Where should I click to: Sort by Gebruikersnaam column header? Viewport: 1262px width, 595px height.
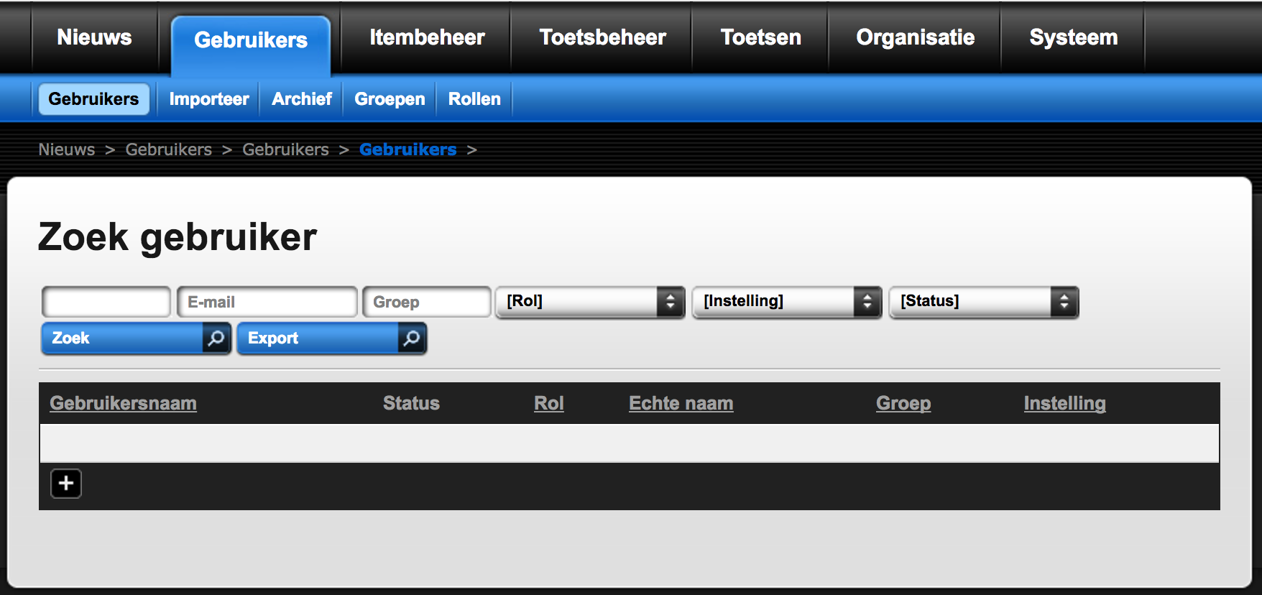[x=123, y=403]
